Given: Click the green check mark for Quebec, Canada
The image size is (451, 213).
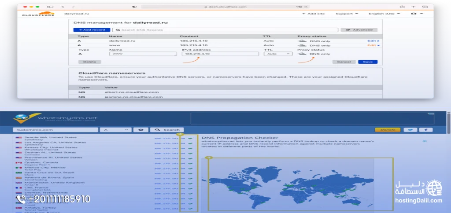Looking at the screenshot, I should click(x=190, y=163).
